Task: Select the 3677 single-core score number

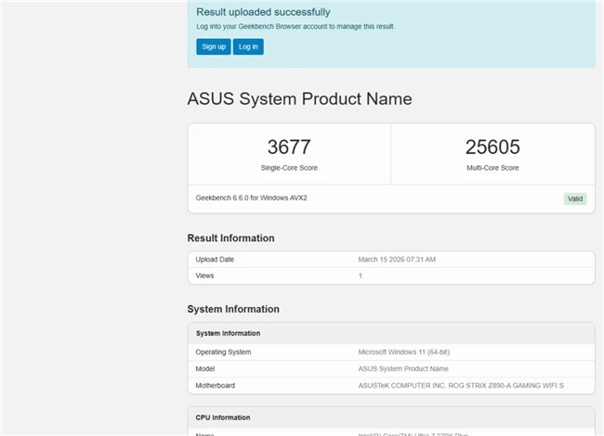Action: [289, 147]
